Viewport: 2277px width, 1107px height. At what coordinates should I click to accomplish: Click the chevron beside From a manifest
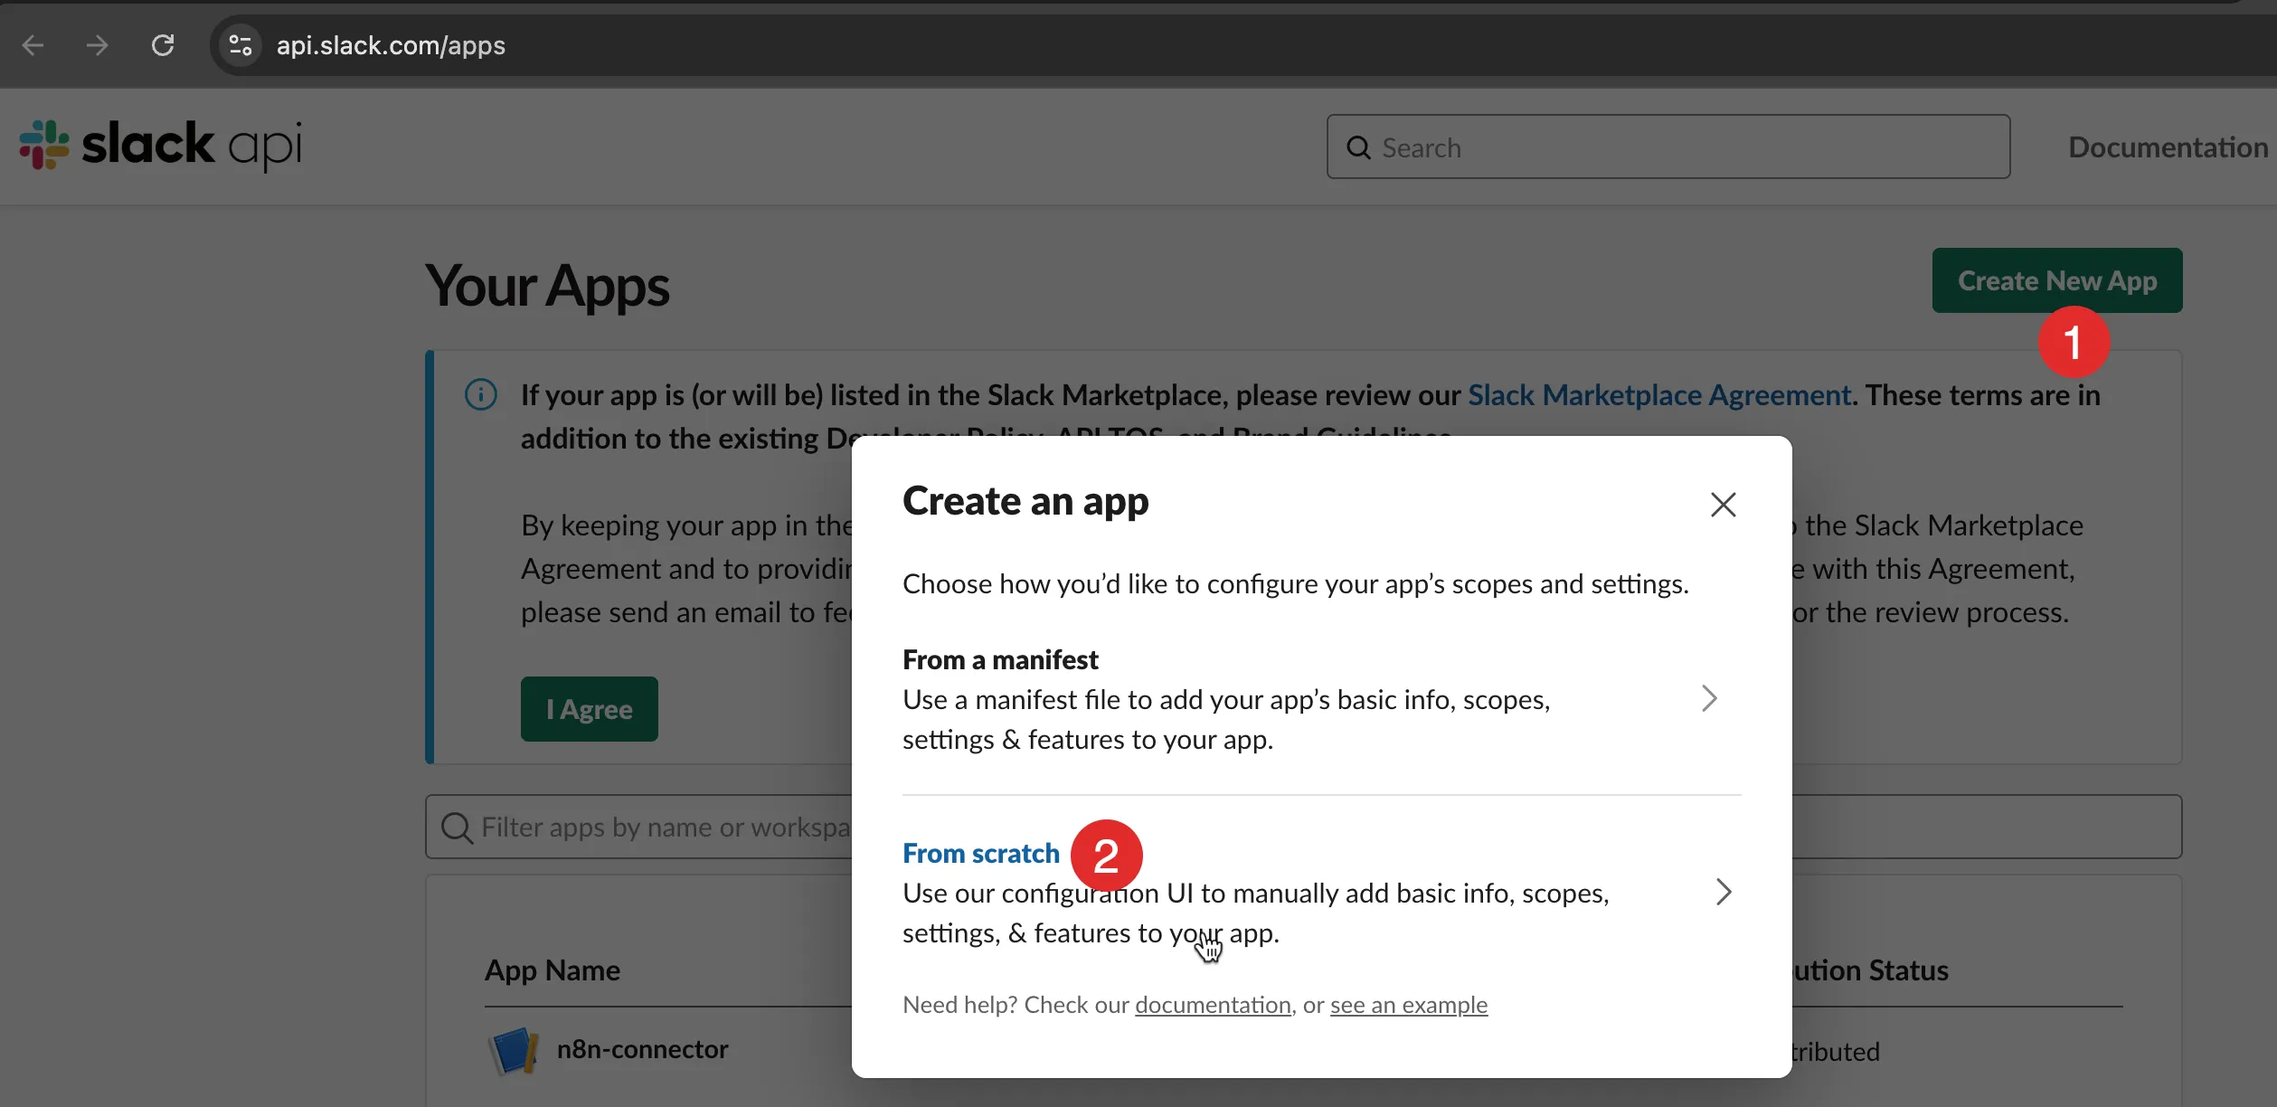[x=1709, y=698]
